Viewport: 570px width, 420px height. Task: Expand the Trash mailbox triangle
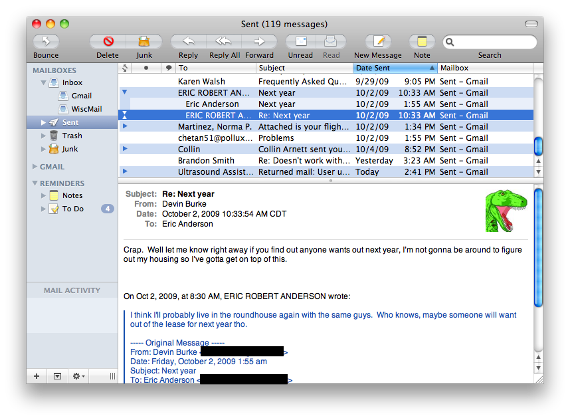(x=43, y=136)
